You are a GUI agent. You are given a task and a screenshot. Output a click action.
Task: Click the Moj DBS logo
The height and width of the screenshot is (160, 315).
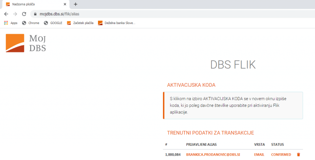point(26,43)
